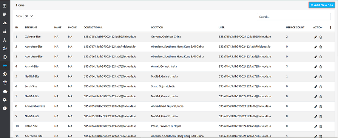Sort by the ID column header

[x=17, y=28]
